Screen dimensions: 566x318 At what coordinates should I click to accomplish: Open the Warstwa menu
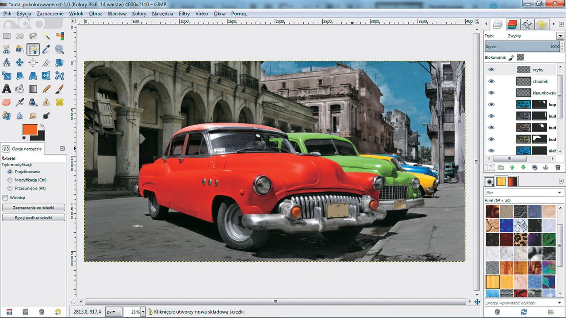117,14
